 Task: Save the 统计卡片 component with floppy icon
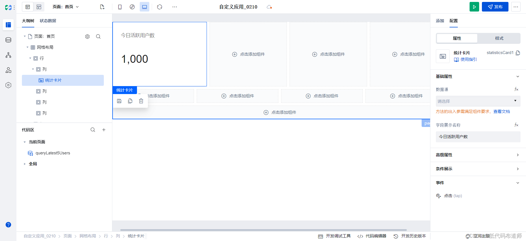119,101
